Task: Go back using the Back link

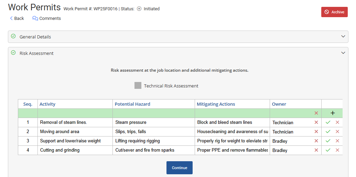Action: [x=17, y=19]
